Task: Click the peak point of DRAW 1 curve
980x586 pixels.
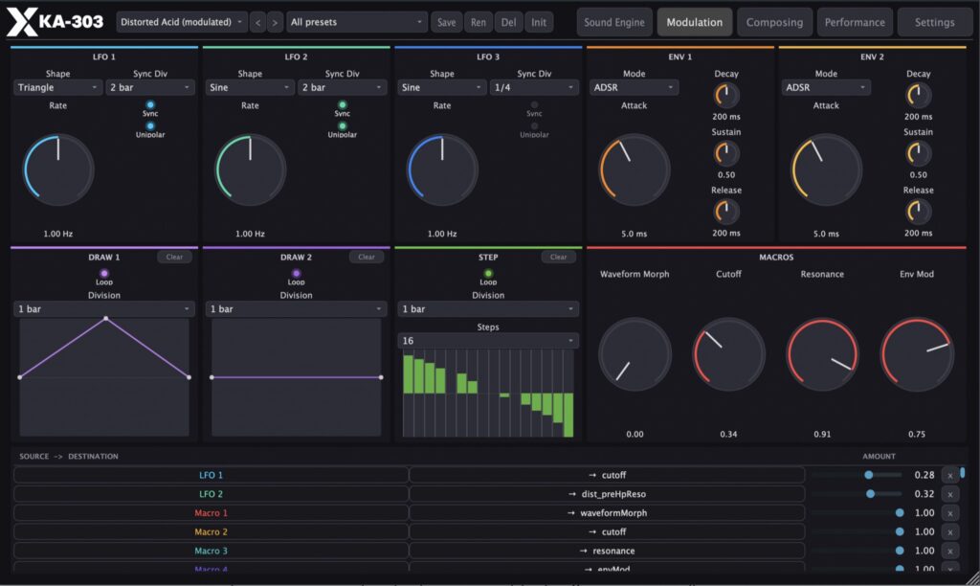Action: [105, 319]
